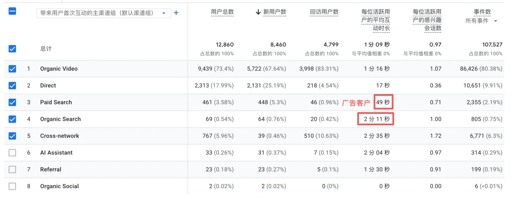
Task: Click the Organic Social channel name
Action: [59, 186]
